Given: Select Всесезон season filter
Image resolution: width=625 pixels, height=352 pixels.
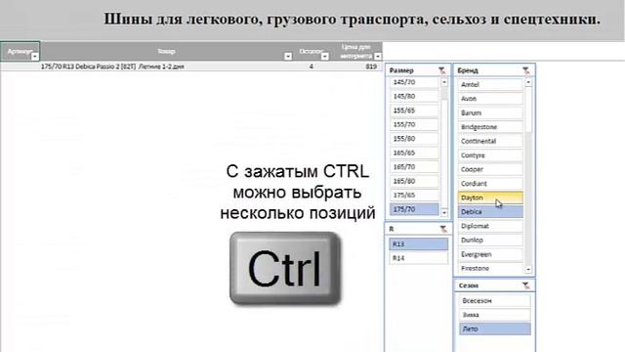Looking at the screenshot, I should (x=494, y=300).
